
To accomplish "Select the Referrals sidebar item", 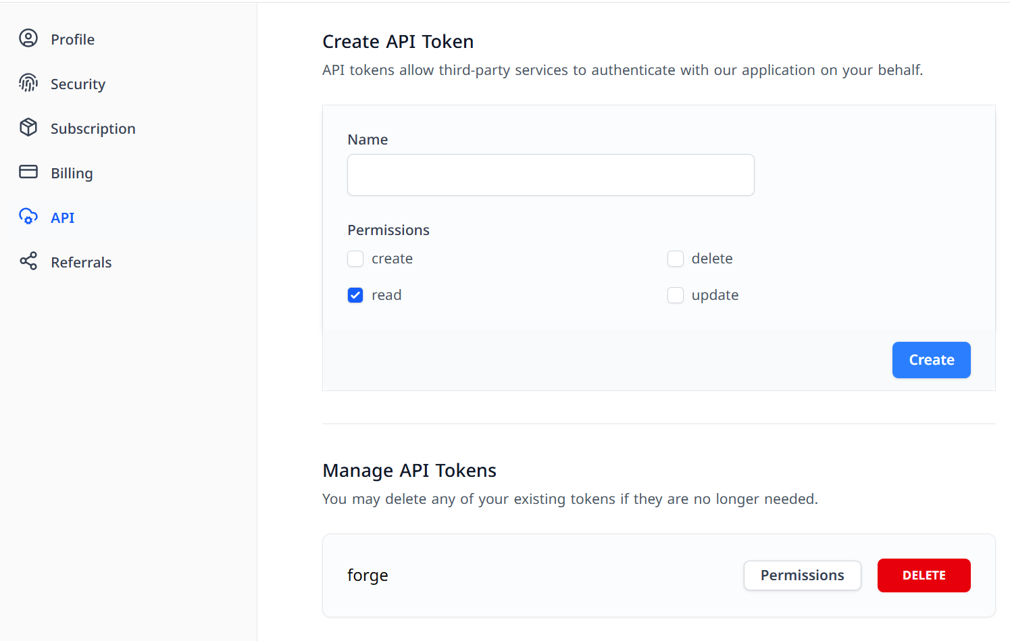I will (x=81, y=262).
